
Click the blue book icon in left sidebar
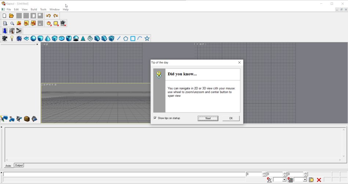click(34, 119)
